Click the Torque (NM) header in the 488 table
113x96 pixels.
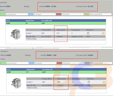pos(47,79)
